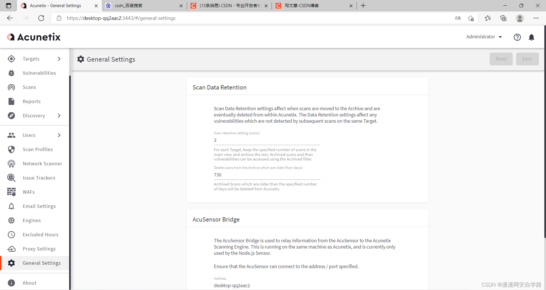The image size is (546, 290).
Task: Edit the AcuSensor Bridge address field
Action: point(267,285)
